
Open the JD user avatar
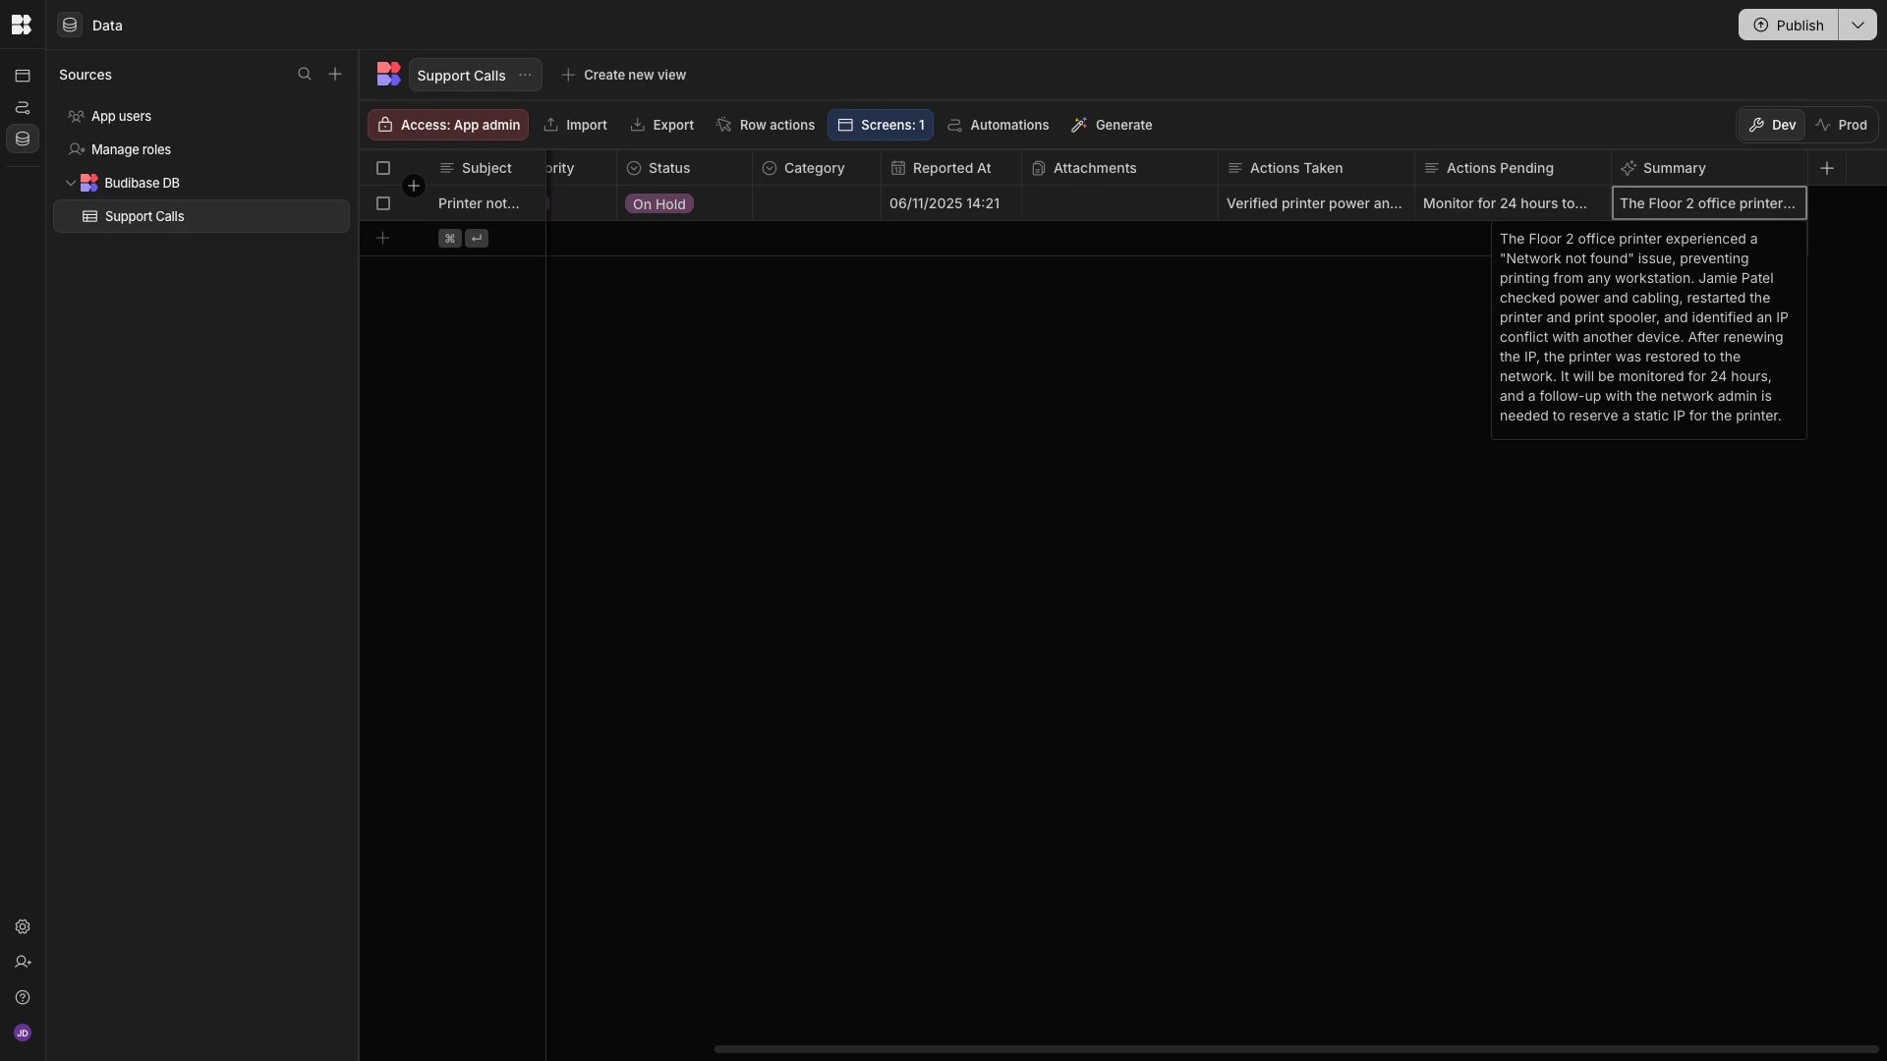click(23, 1033)
